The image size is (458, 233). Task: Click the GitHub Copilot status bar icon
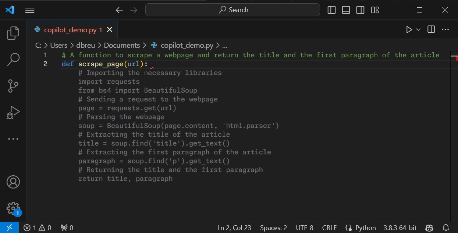pyautogui.click(x=430, y=227)
